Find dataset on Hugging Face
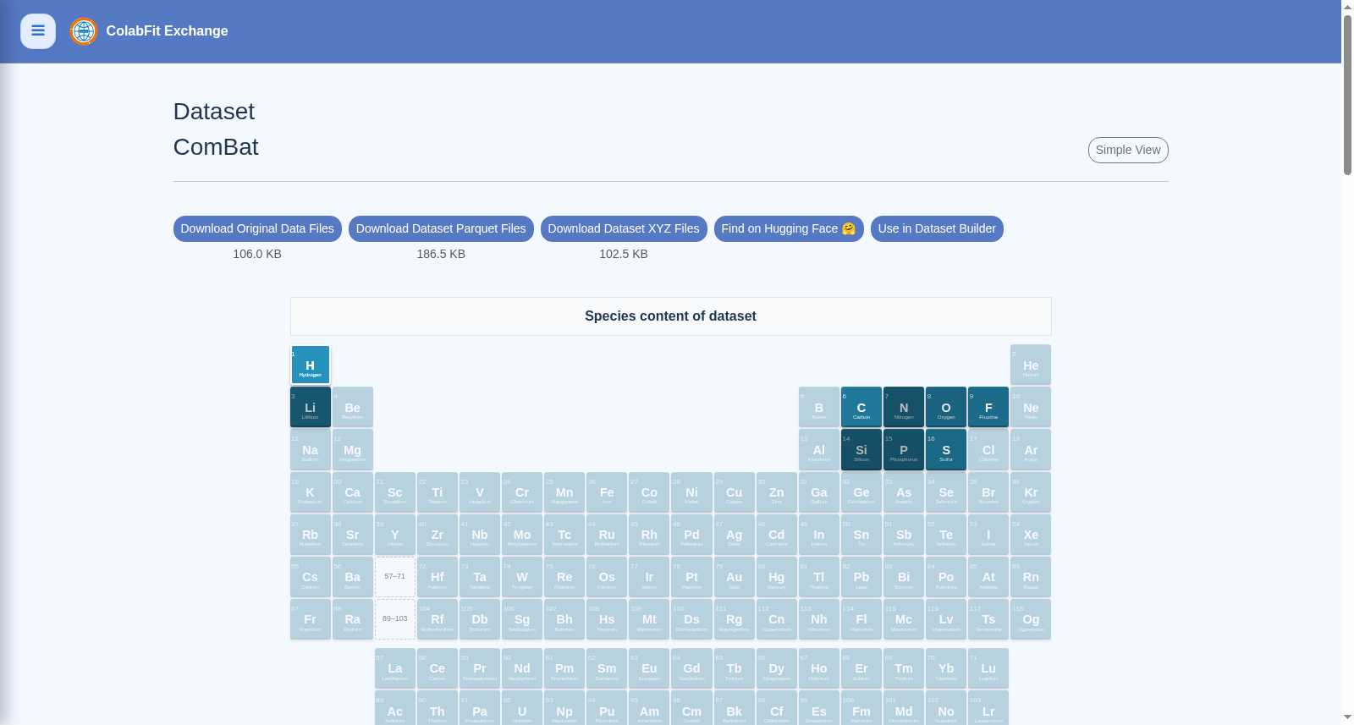The height and width of the screenshot is (725, 1354). point(789,228)
